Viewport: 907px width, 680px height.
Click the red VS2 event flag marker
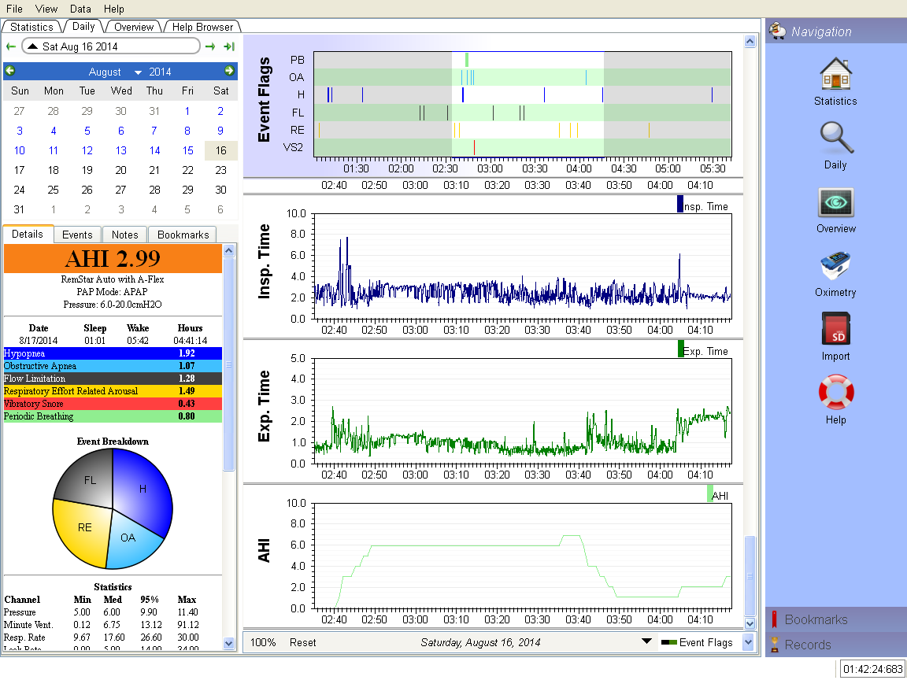[474, 147]
